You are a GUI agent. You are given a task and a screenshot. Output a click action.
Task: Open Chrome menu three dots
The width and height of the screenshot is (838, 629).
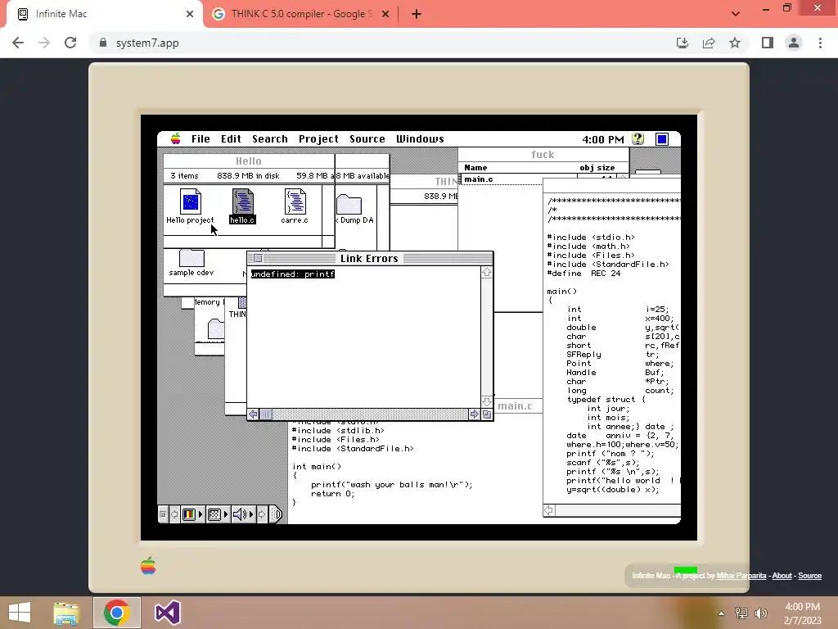[820, 43]
